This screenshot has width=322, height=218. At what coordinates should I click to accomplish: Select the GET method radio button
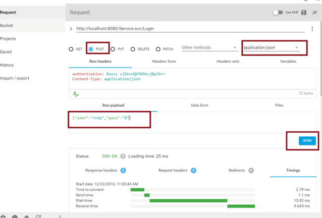tap(71, 49)
